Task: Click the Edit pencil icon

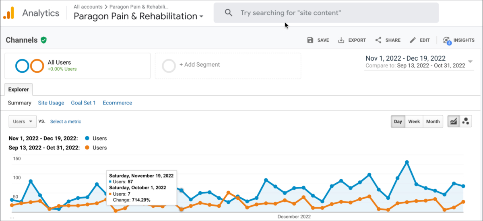Action: click(413, 40)
